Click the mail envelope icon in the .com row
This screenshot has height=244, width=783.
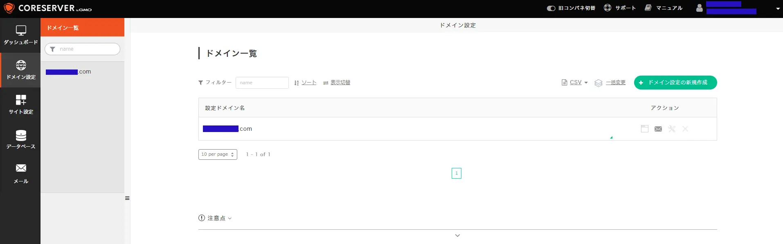coord(658,129)
